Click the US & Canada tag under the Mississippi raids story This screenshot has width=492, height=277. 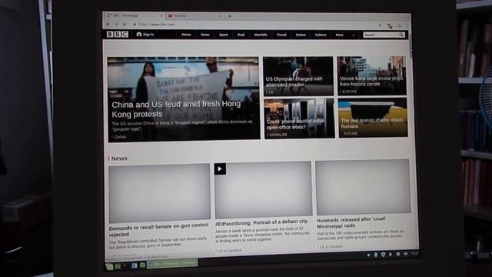tap(331, 247)
